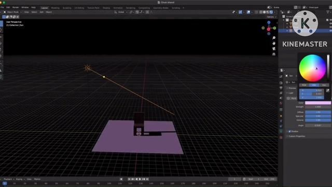Jump to timeline end frame
The height and width of the screenshot is (187, 332).
(147, 179)
